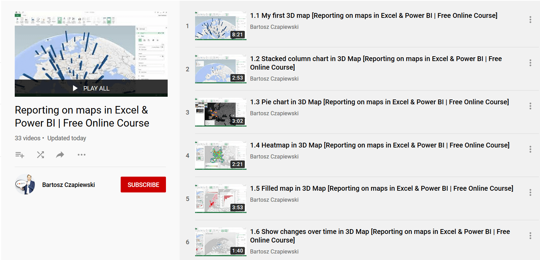Click index number 4 of Heatmap row
This screenshot has height=260, width=540.
pos(188,156)
